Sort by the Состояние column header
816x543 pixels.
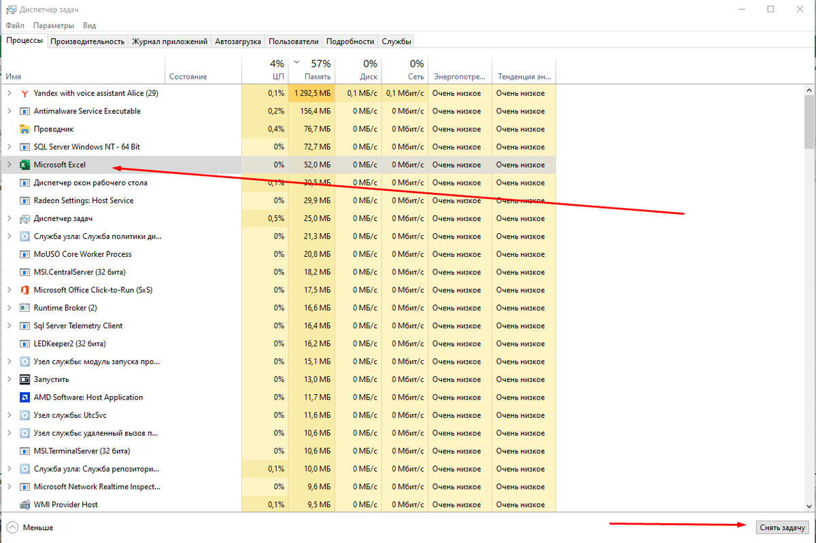tap(203, 70)
